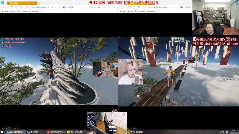
Task: Open 哔哩哔哩 bookmark in right browser
Action: tap(154, 11)
